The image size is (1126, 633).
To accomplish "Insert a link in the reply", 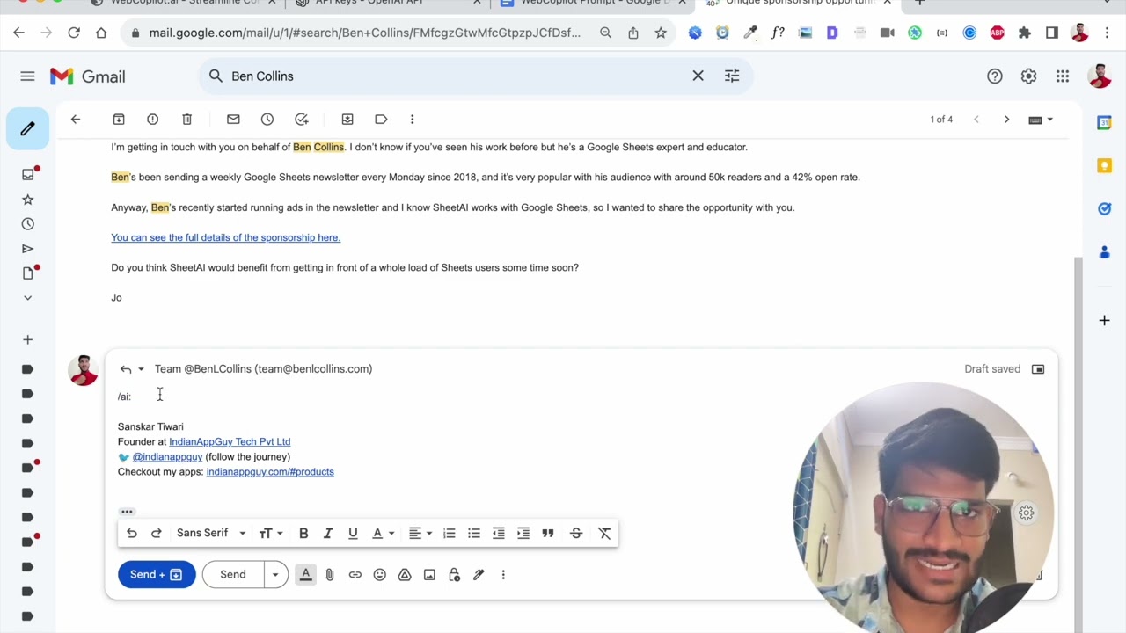I will click(x=355, y=575).
